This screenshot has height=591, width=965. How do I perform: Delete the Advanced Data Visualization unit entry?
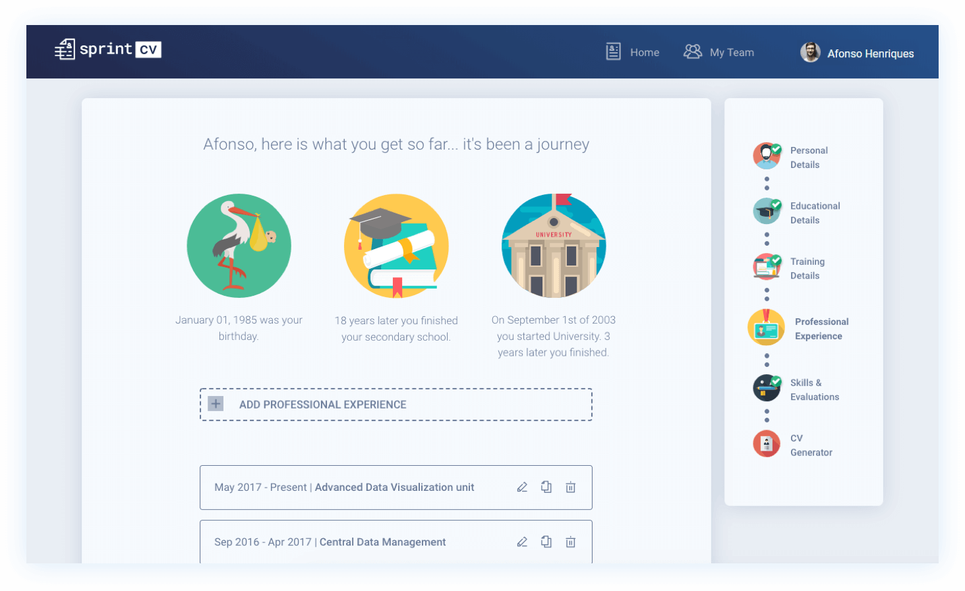(x=571, y=488)
